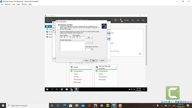This screenshot has height=108, width=192.
Task: Open Server Manager View menu
Action: tap(138, 20)
